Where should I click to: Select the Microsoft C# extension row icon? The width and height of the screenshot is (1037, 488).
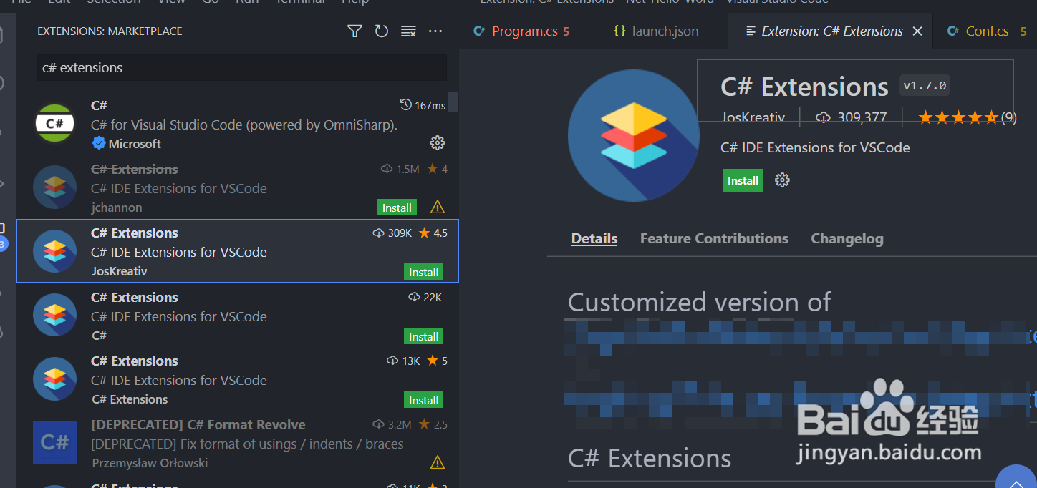55,123
